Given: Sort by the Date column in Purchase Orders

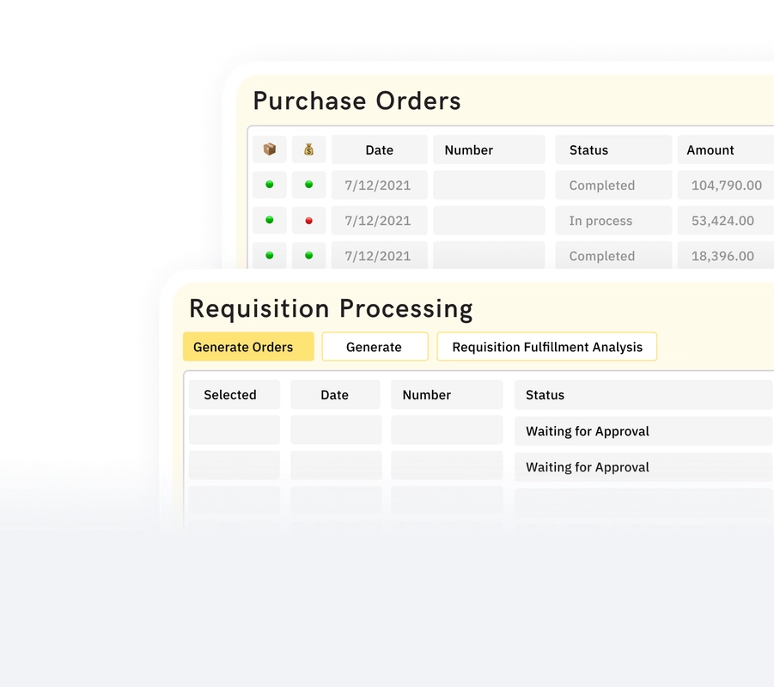Looking at the screenshot, I should tap(379, 149).
